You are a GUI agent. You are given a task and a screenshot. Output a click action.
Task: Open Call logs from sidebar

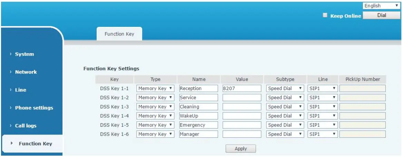[x=26, y=126]
